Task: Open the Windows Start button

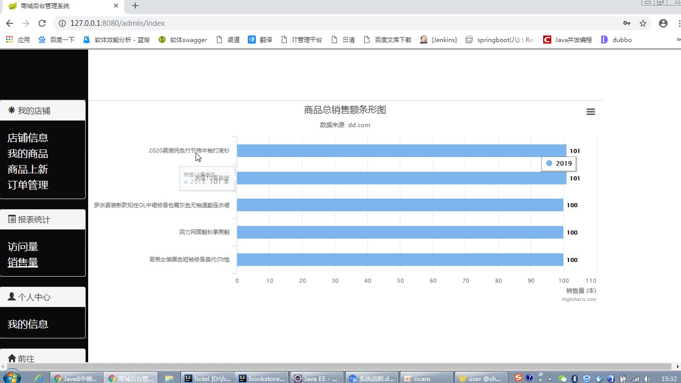Action: point(12,377)
